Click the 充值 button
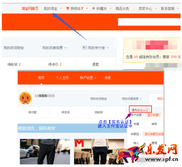The height and width of the screenshot is (167, 182). [x=136, y=124]
